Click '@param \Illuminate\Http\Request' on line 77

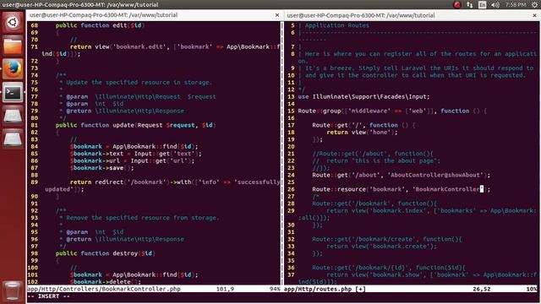click(123, 97)
